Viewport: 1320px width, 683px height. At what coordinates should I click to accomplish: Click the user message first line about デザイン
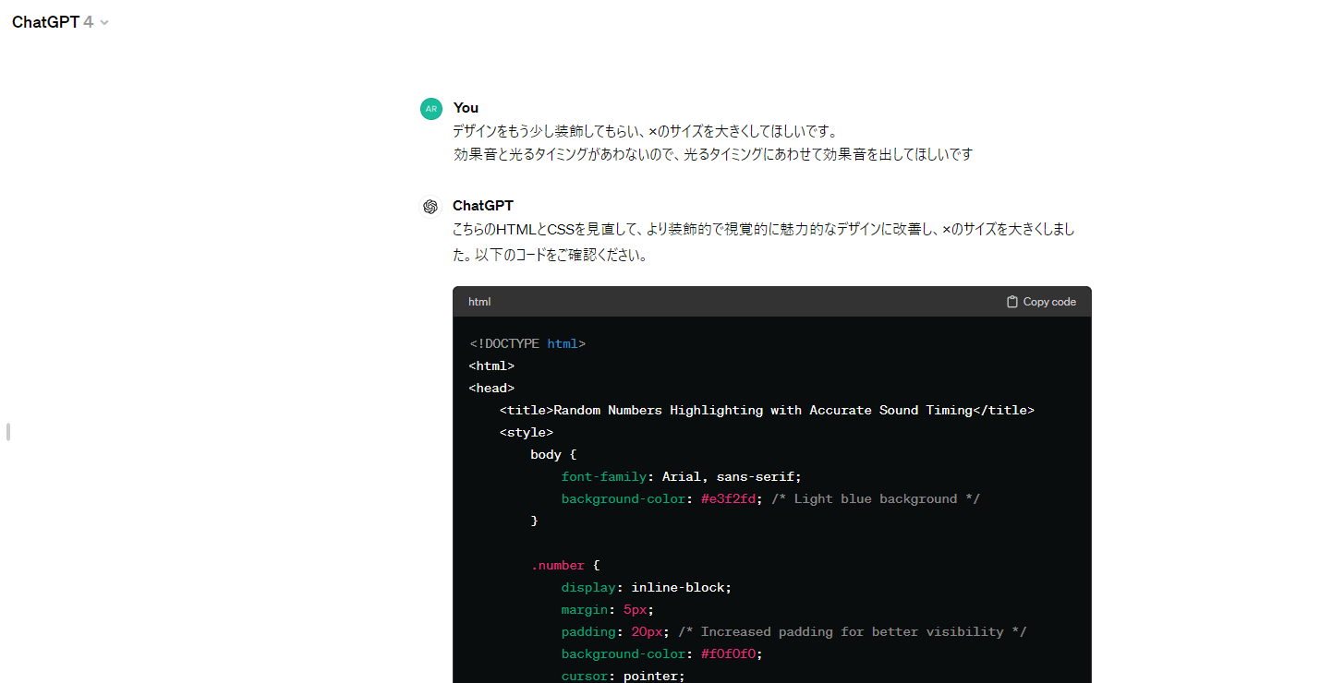tap(645, 131)
